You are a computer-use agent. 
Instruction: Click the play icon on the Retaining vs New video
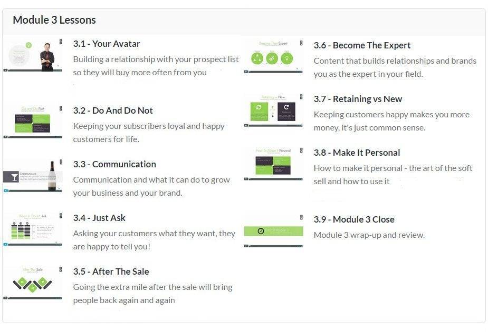(x=246, y=125)
